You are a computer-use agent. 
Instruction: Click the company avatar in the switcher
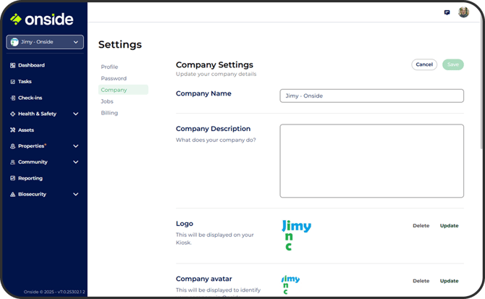(x=14, y=42)
